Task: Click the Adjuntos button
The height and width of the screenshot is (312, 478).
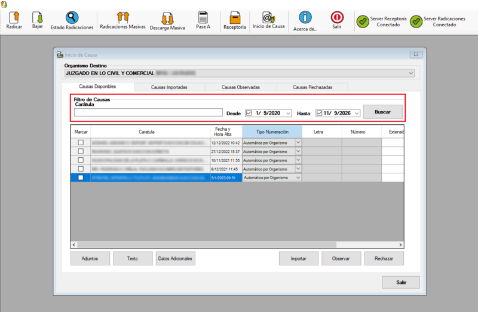Action: point(90,258)
